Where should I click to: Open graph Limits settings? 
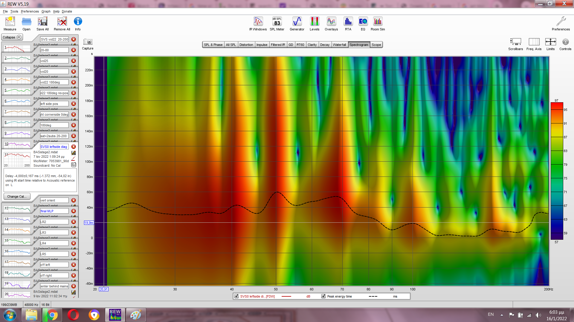click(550, 42)
